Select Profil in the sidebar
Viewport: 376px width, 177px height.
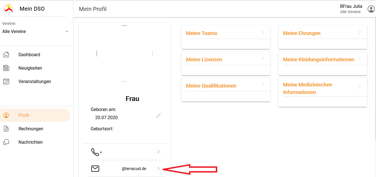(x=35, y=115)
